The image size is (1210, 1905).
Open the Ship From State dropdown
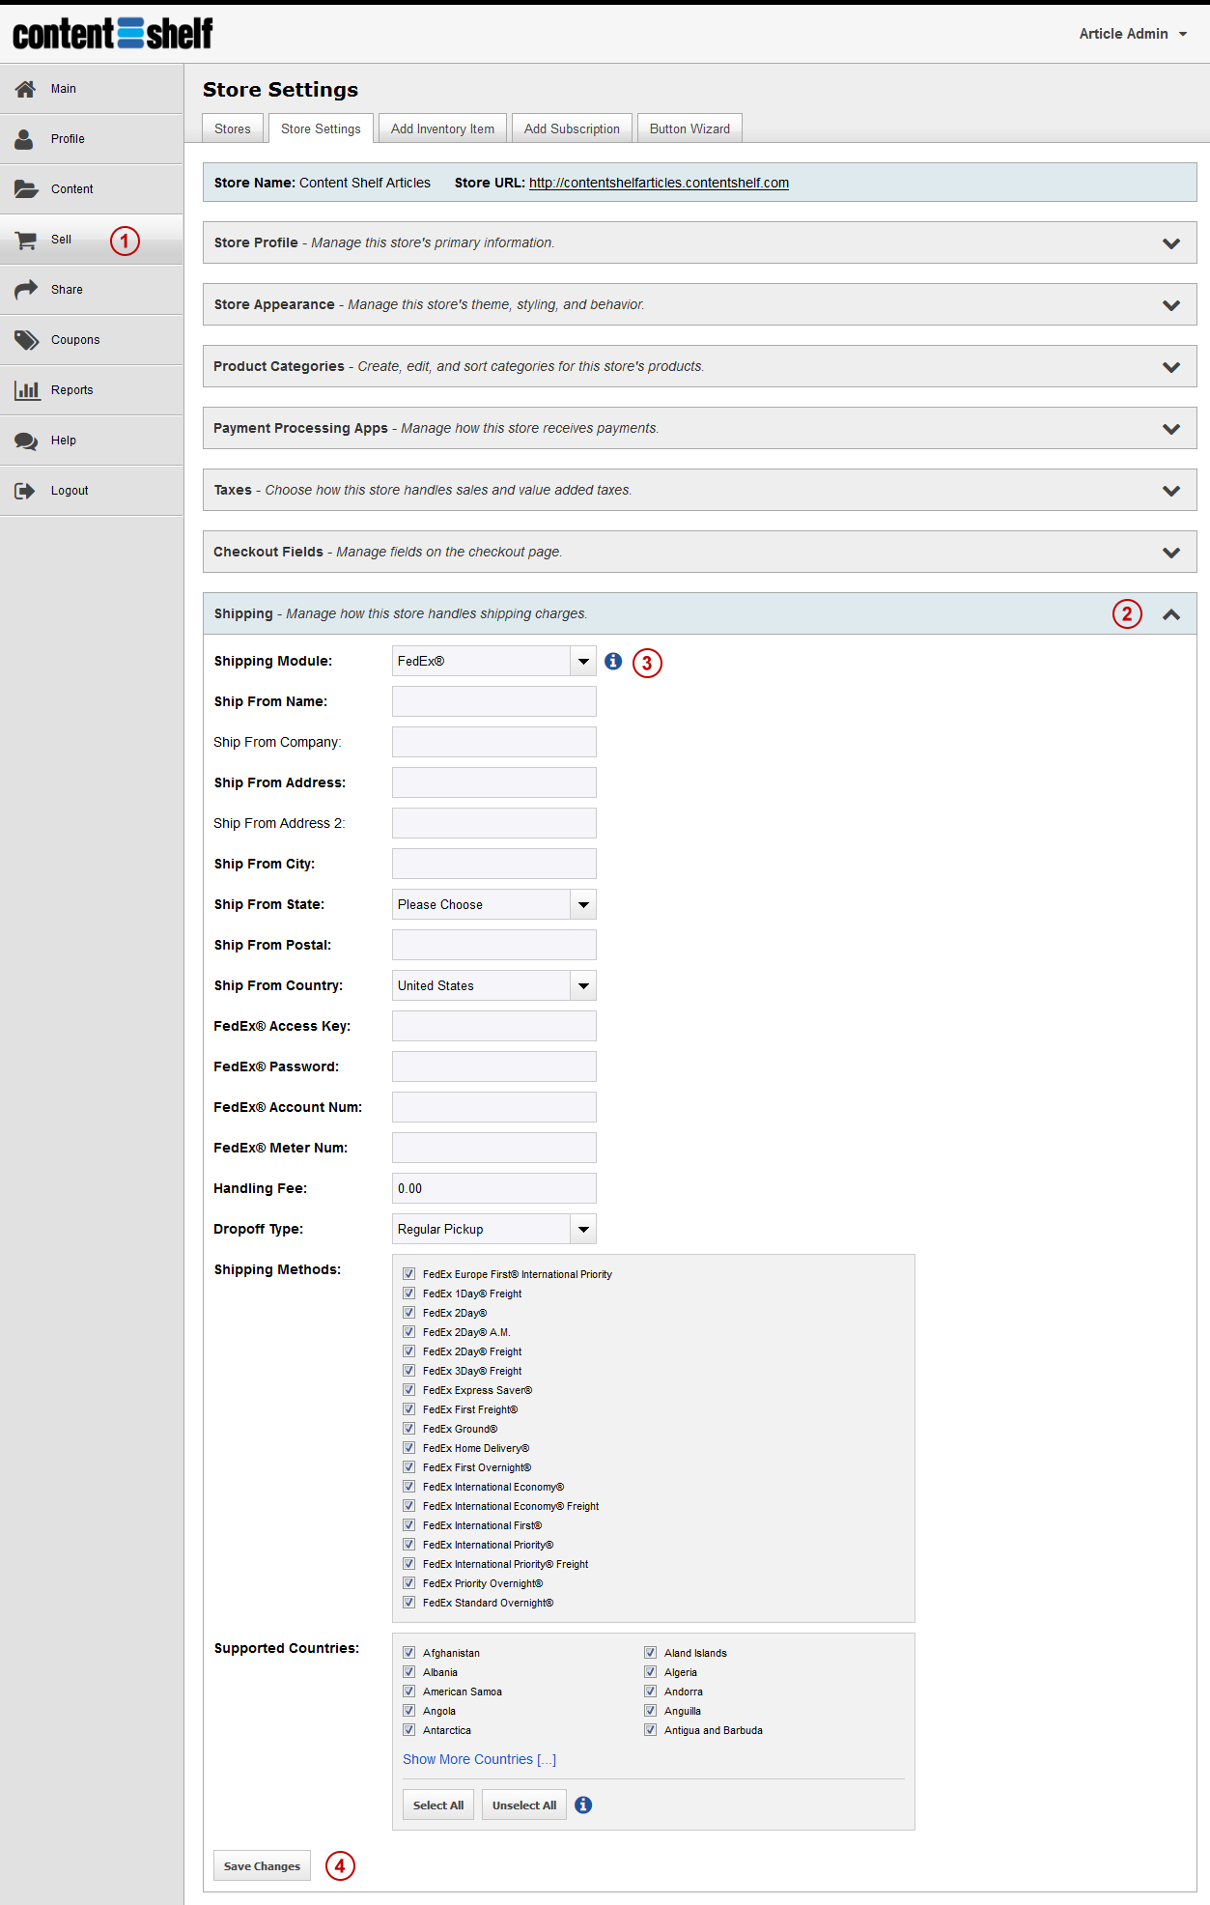[493, 904]
